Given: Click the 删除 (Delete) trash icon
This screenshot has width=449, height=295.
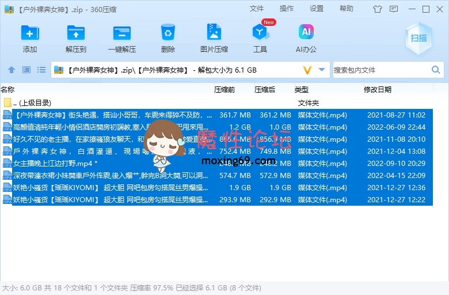Looking at the screenshot, I should pos(168,38).
